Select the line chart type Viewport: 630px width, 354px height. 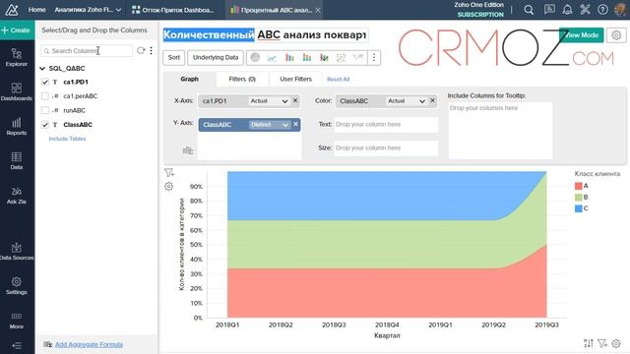272,58
